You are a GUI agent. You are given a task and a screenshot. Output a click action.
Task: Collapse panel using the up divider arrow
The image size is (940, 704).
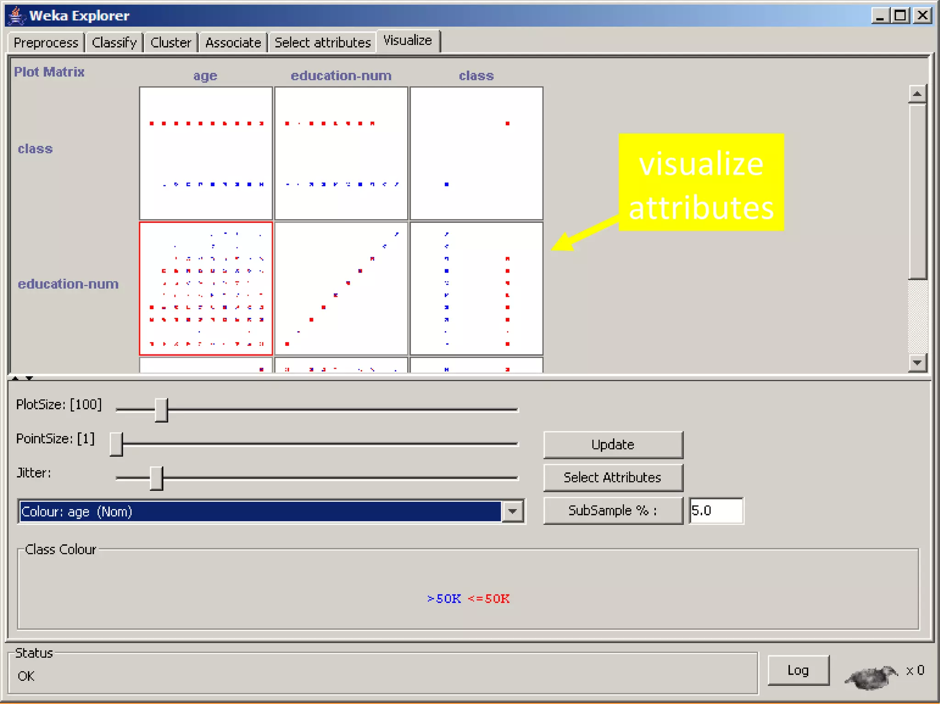(15, 378)
